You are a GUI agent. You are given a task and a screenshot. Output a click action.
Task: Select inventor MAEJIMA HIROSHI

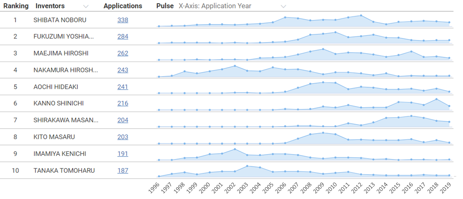pos(61,53)
